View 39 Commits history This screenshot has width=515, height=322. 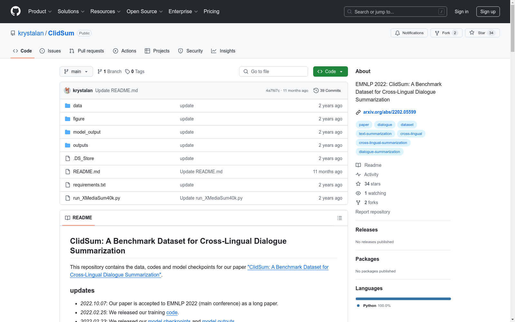tap(327, 90)
